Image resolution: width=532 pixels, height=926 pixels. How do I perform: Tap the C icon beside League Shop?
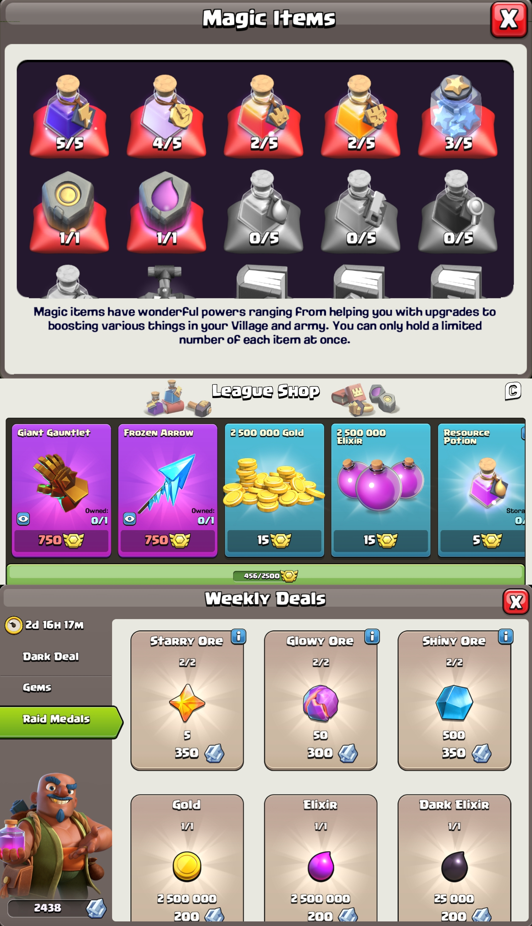pos(513,391)
